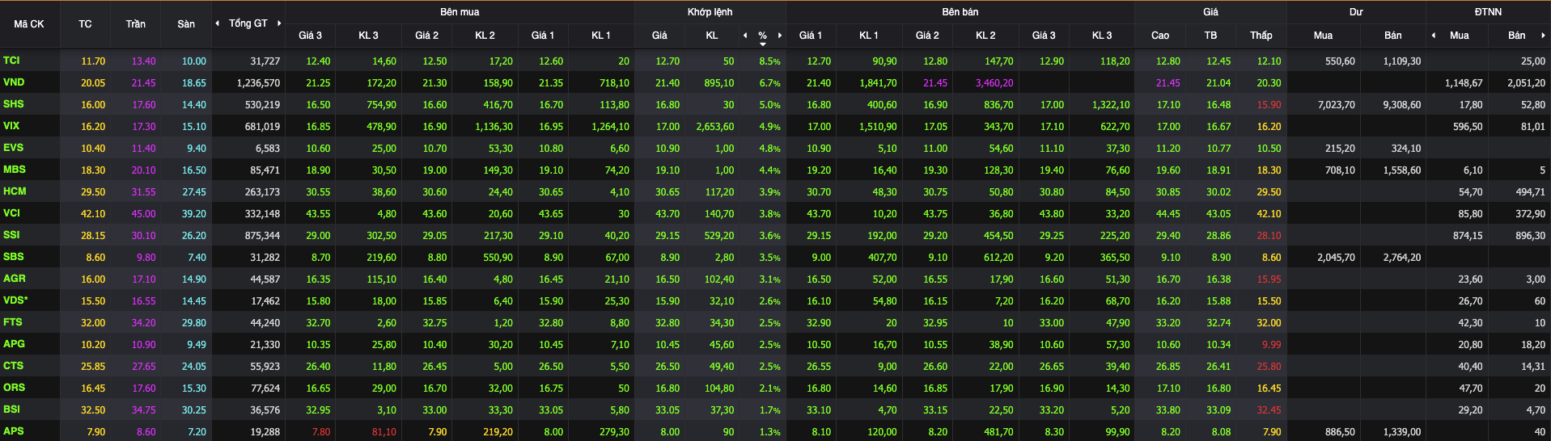Viewport: 1551px width, 441px height.
Task: Click APS buy price 7.80 in red
Action: pyautogui.click(x=321, y=432)
